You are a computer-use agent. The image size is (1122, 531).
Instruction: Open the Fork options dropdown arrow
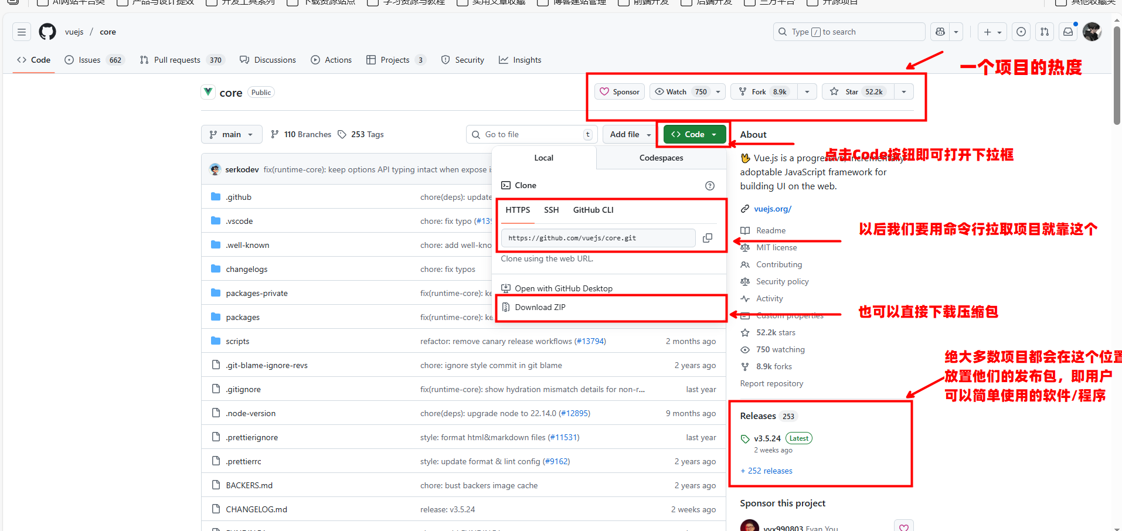pos(807,92)
